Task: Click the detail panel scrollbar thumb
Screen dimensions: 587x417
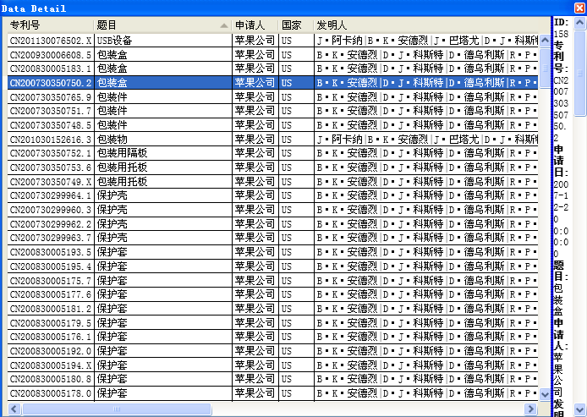Action: coord(579,74)
